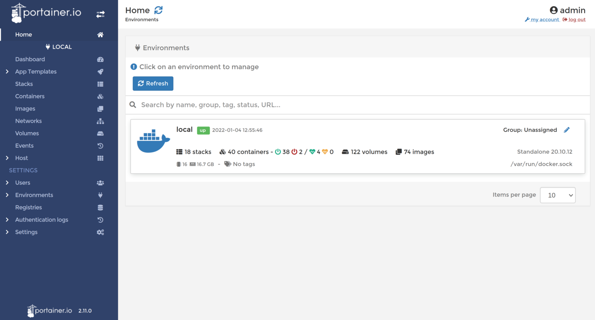This screenshot has width=595, height=320.
Task: Click the refresh icon beside the Home heading
Action: pos(158,10)
